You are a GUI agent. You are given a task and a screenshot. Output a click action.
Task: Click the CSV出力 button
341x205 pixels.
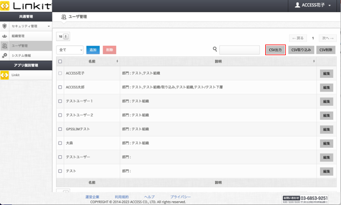[x=275, y=50]
